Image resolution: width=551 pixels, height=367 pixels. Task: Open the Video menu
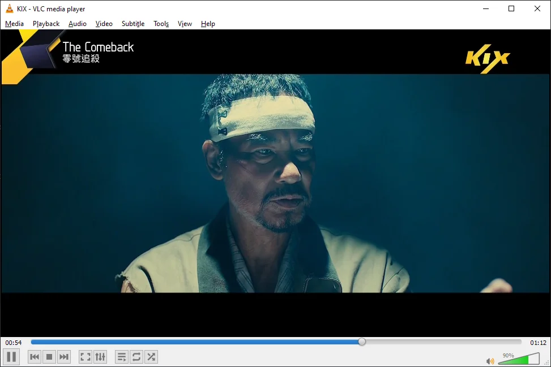pyautogui.click(x=104, y=24)
